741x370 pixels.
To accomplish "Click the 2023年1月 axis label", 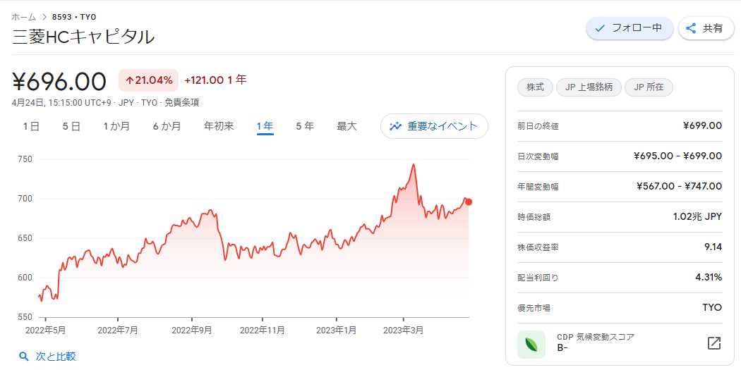I will point(336,331).
